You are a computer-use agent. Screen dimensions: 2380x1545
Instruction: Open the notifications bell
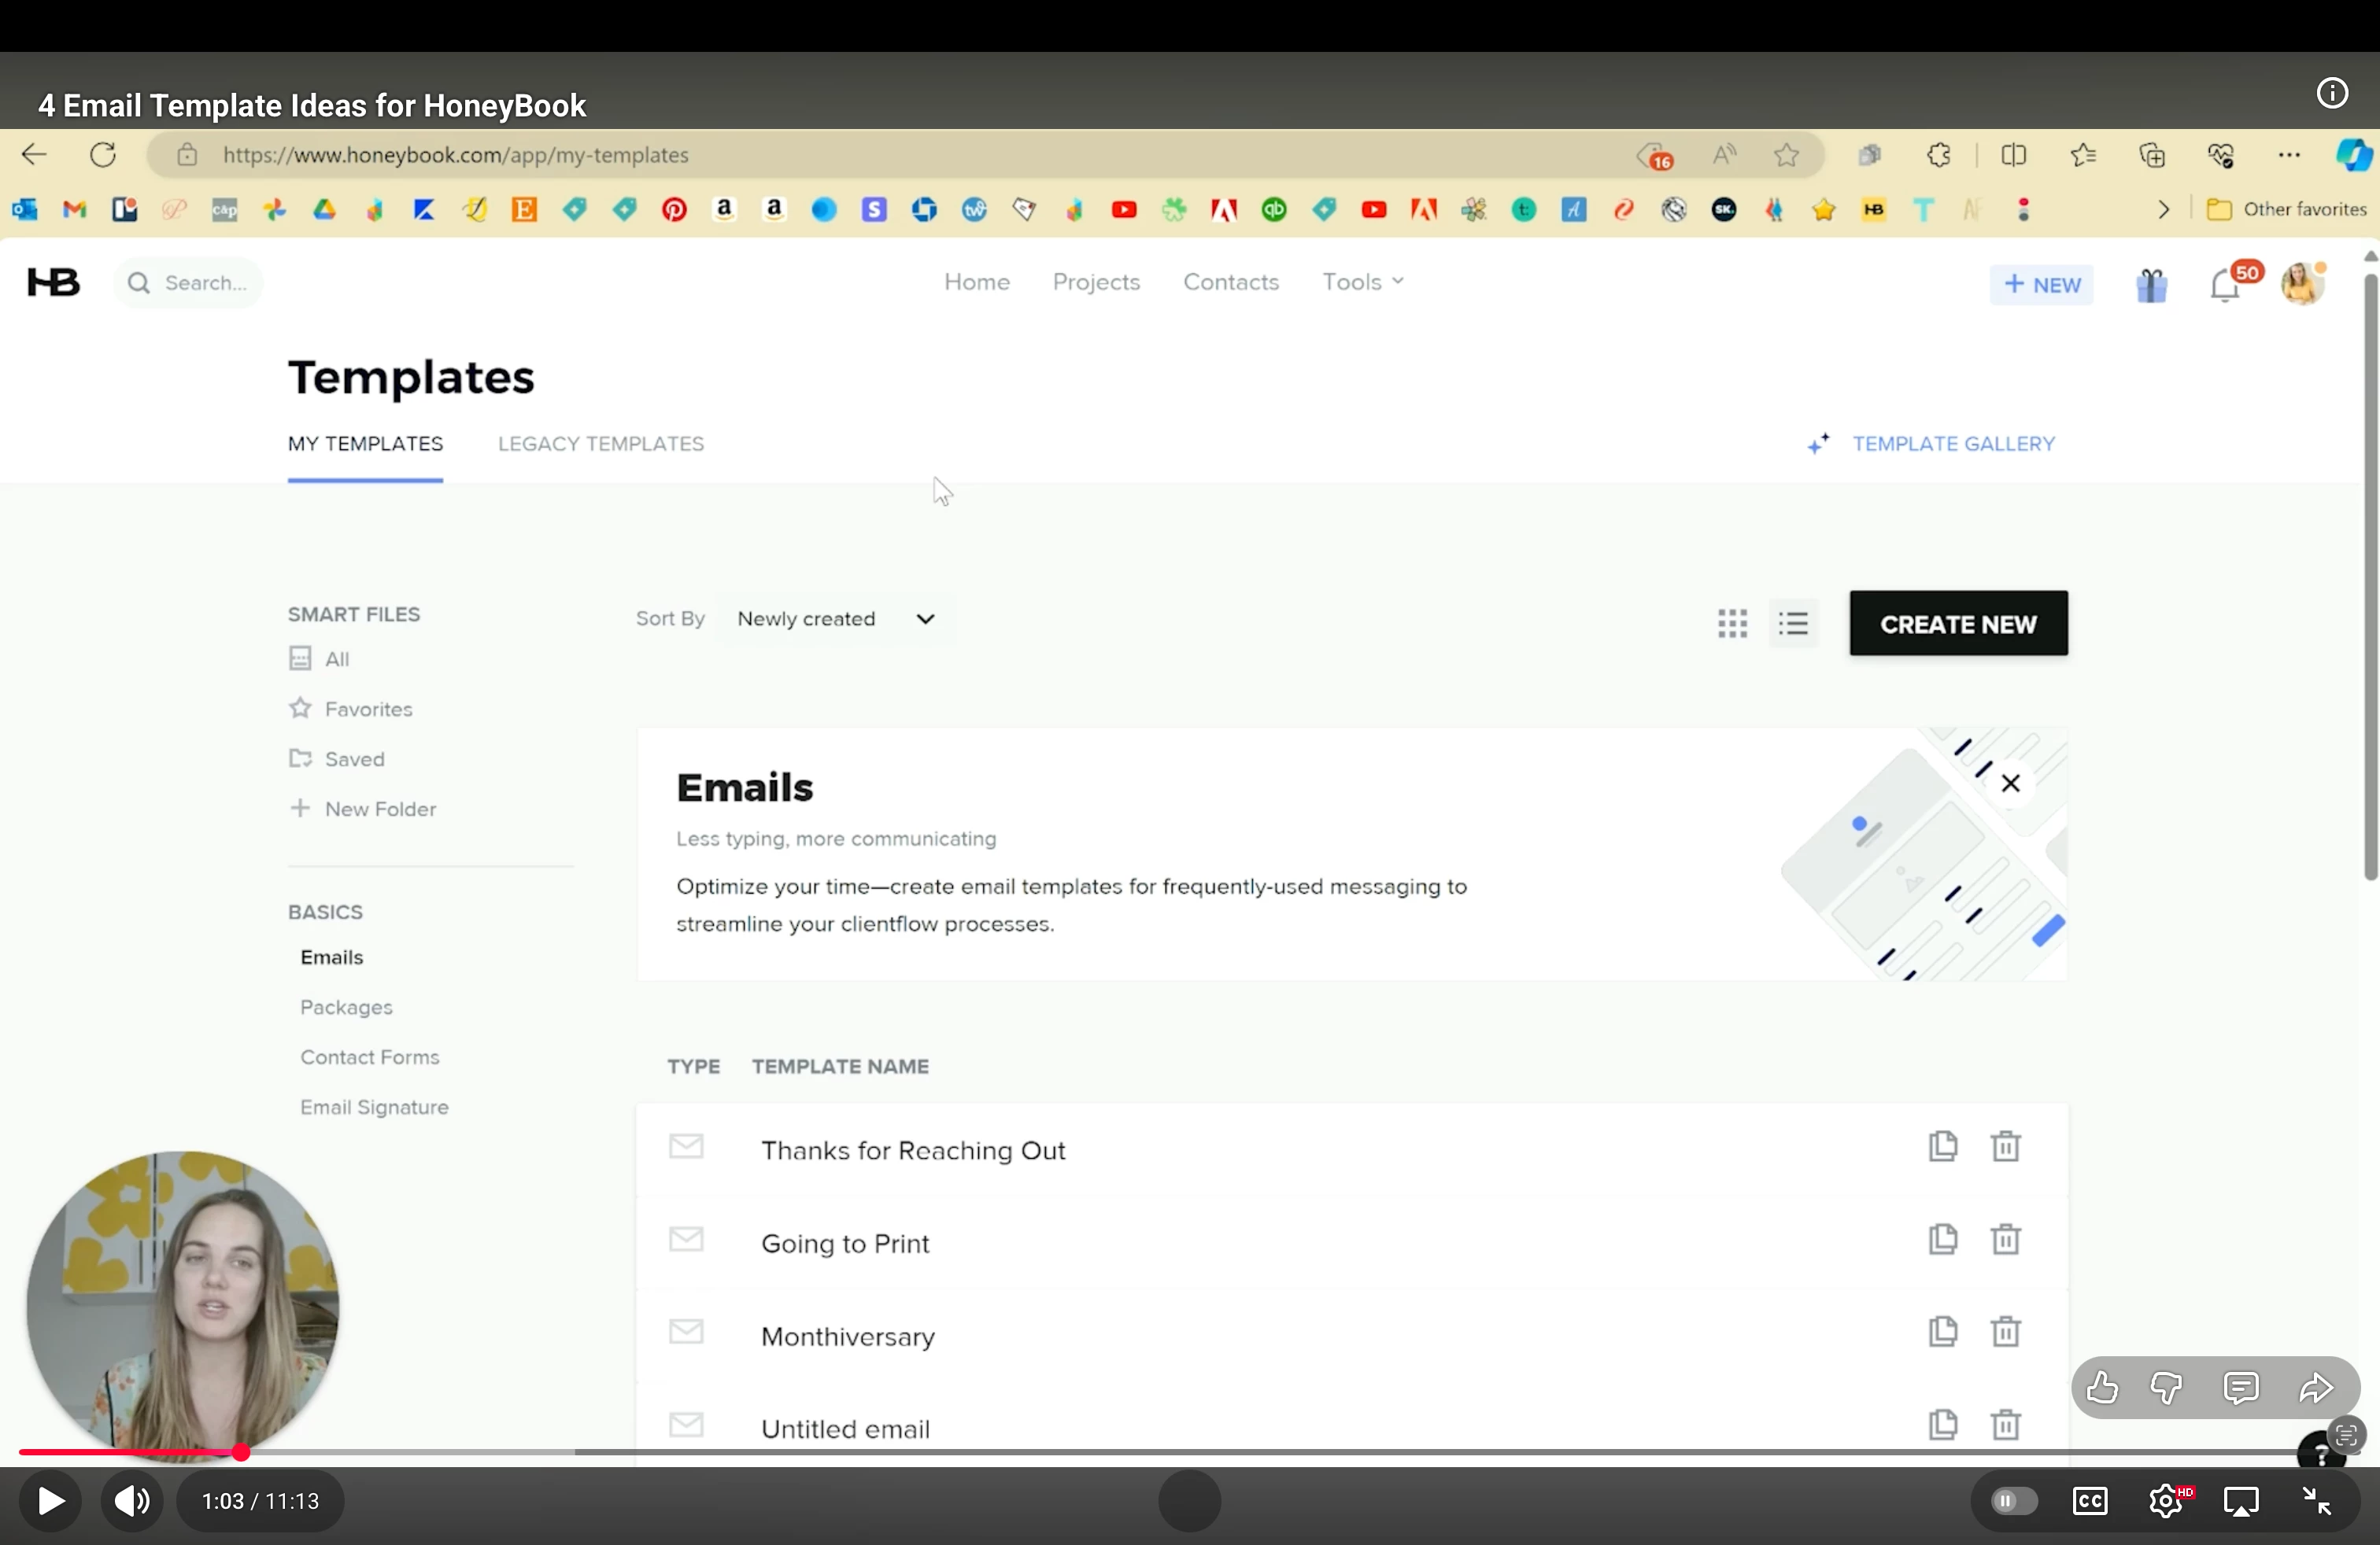(2224, 286)
